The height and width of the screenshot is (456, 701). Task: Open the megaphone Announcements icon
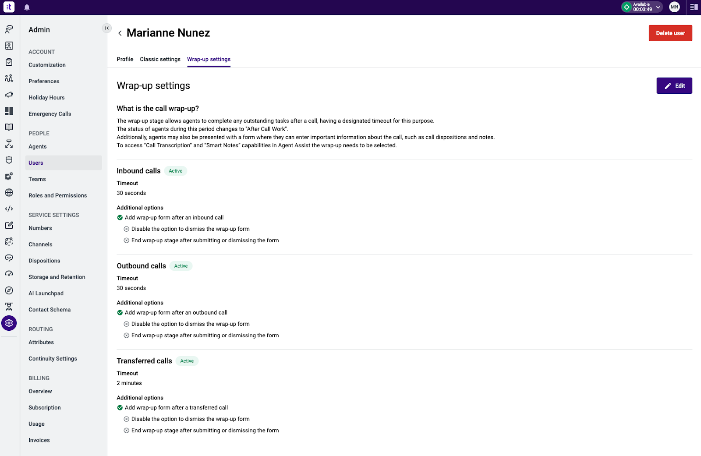9,94
